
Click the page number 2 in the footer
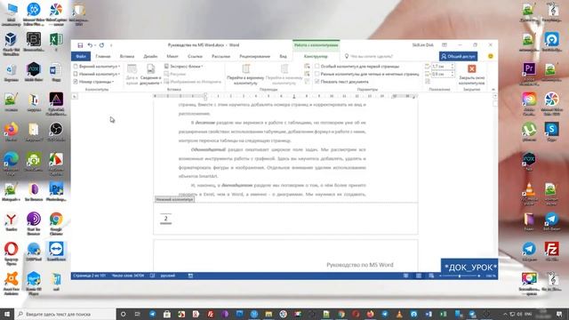166,219
